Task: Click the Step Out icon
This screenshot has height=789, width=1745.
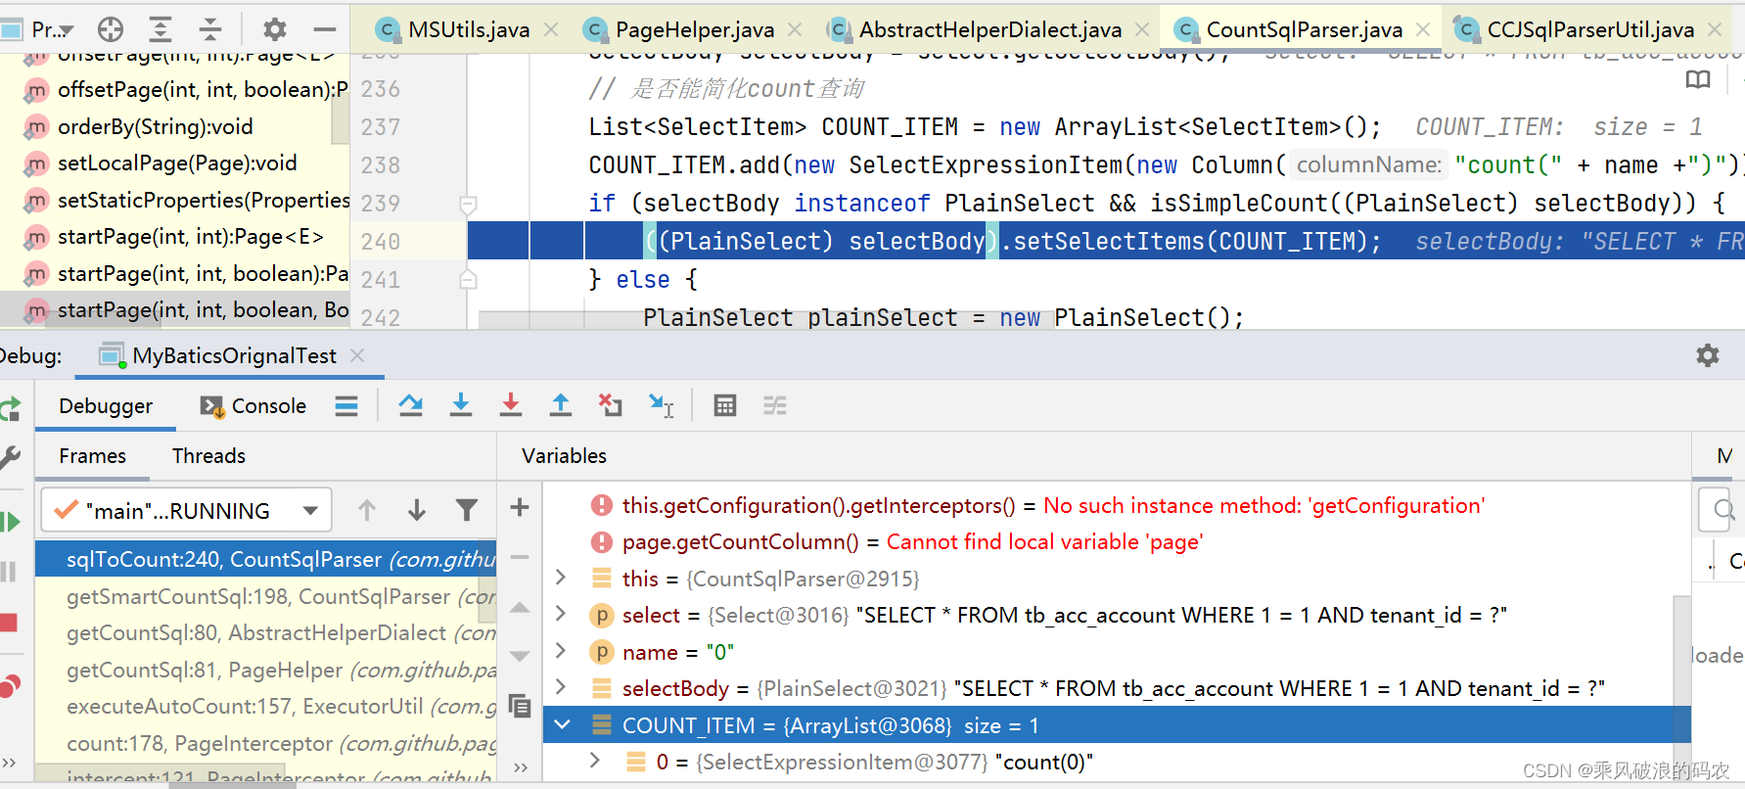Action: pos(561,405)
